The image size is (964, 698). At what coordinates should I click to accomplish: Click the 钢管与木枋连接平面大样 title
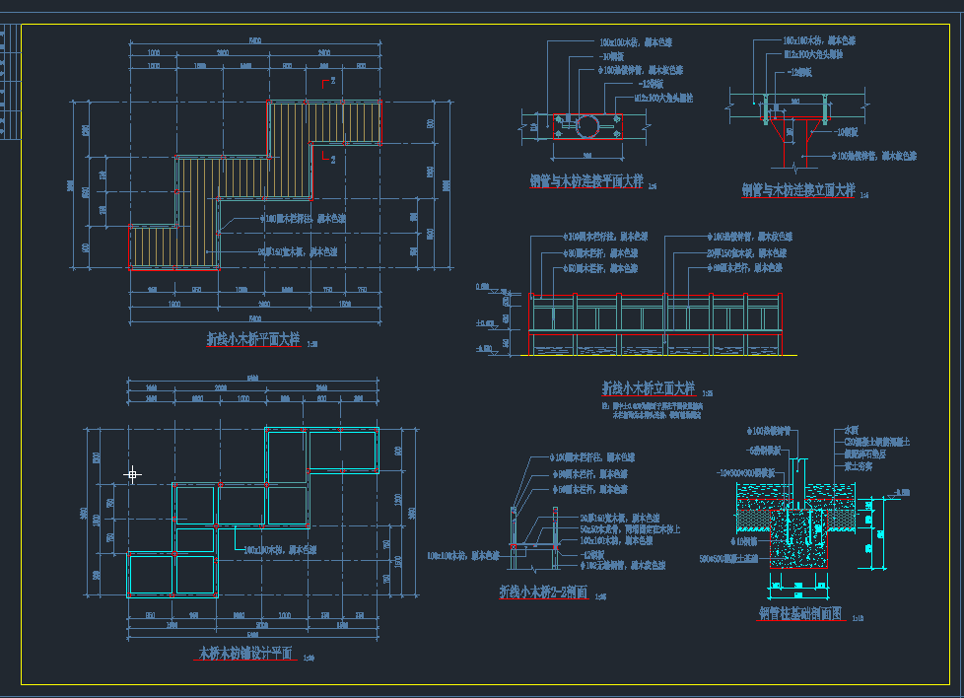[585, 181]
